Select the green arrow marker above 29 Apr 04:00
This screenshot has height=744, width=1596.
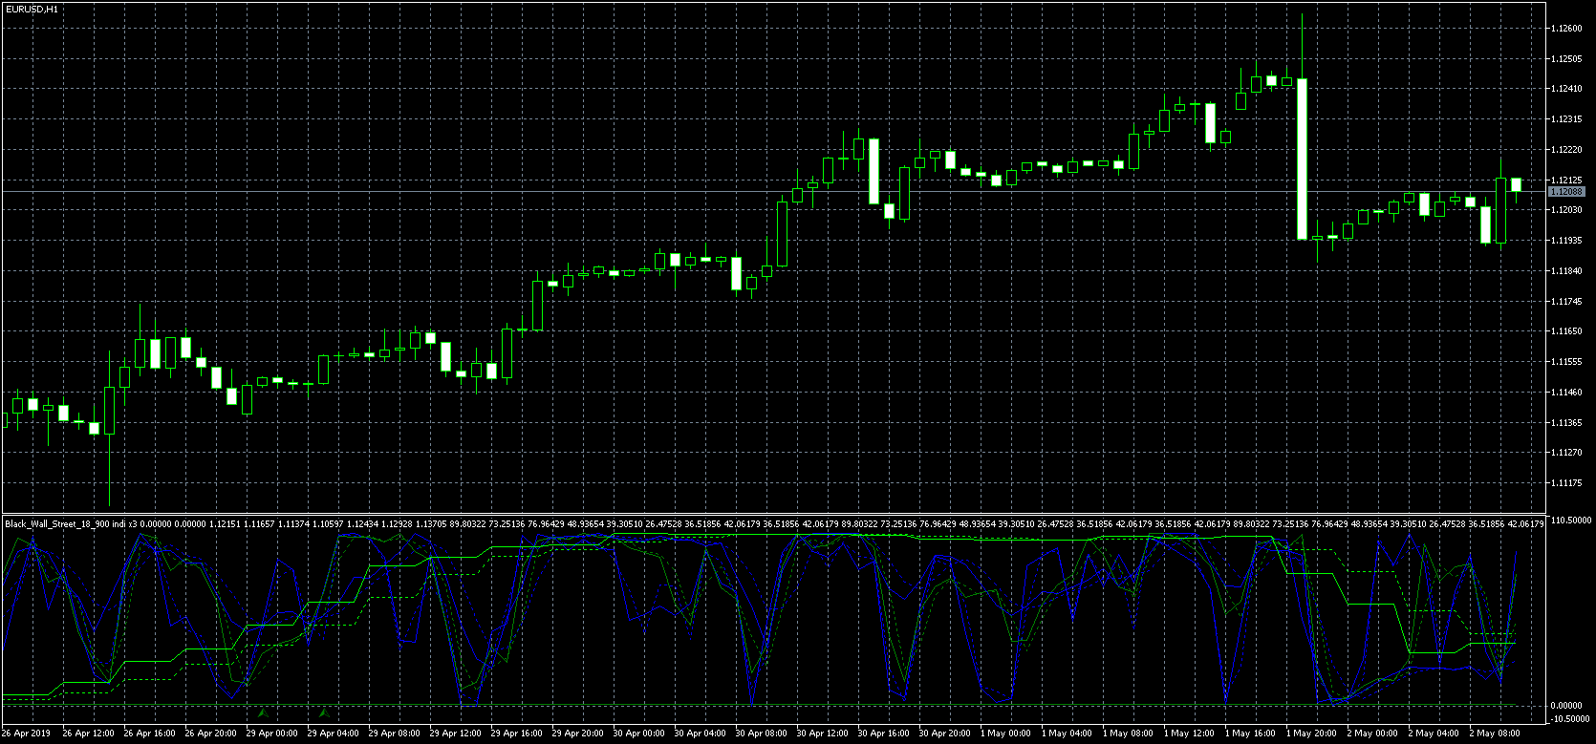[324, 712]
